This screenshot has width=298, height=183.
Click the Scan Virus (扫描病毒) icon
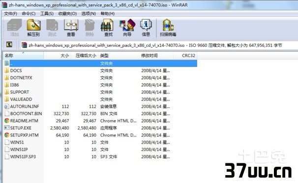[168, 25]
